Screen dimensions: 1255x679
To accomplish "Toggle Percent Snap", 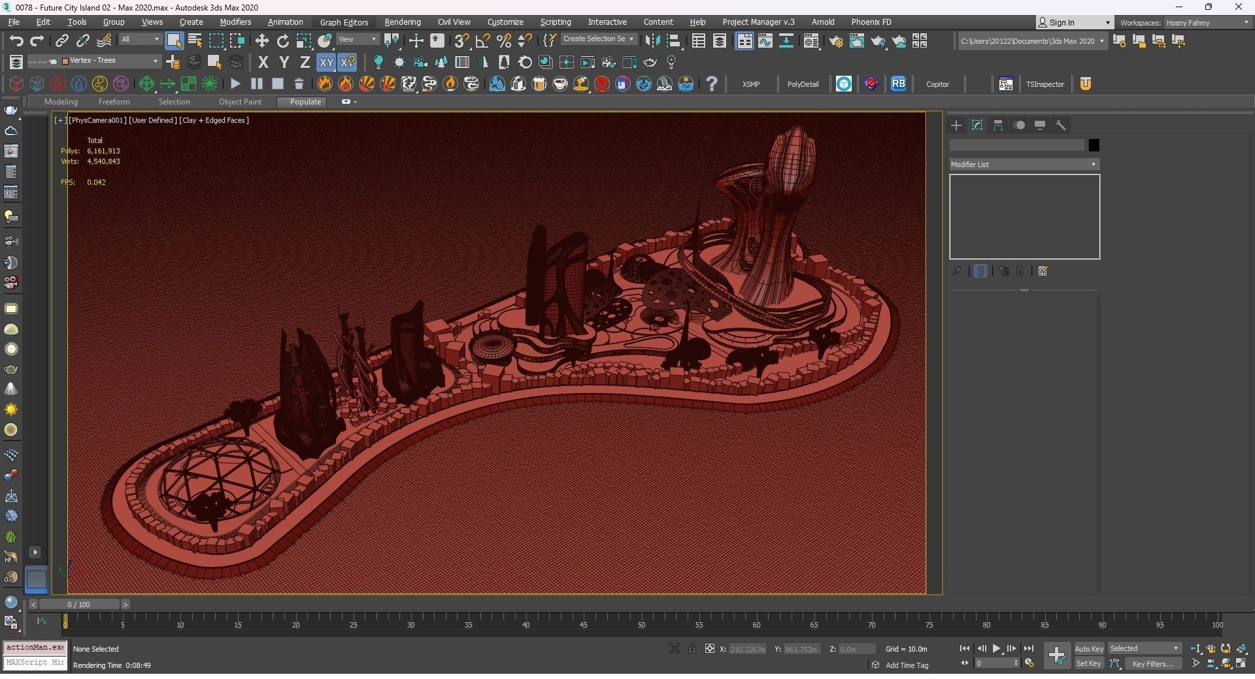I will (x=503, y=41).
